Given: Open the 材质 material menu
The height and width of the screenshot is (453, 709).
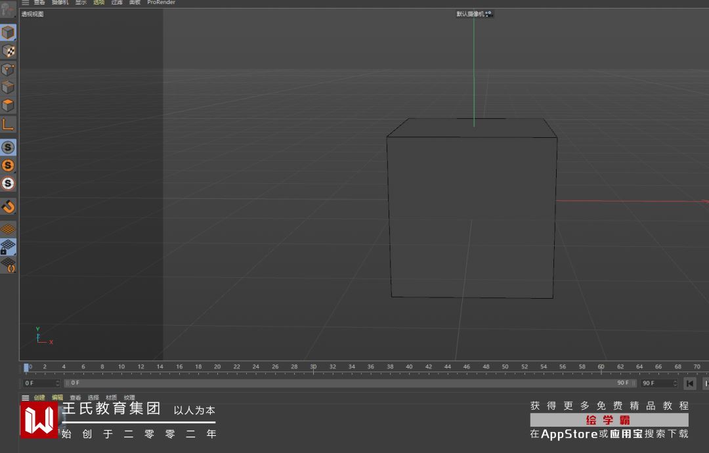Looking at the screenshot, I should 111,398.
